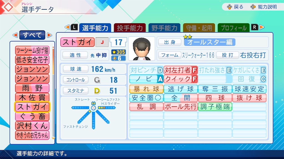
Task: Click the コントロール G rank icon
Action: click(x=97, y=80)
